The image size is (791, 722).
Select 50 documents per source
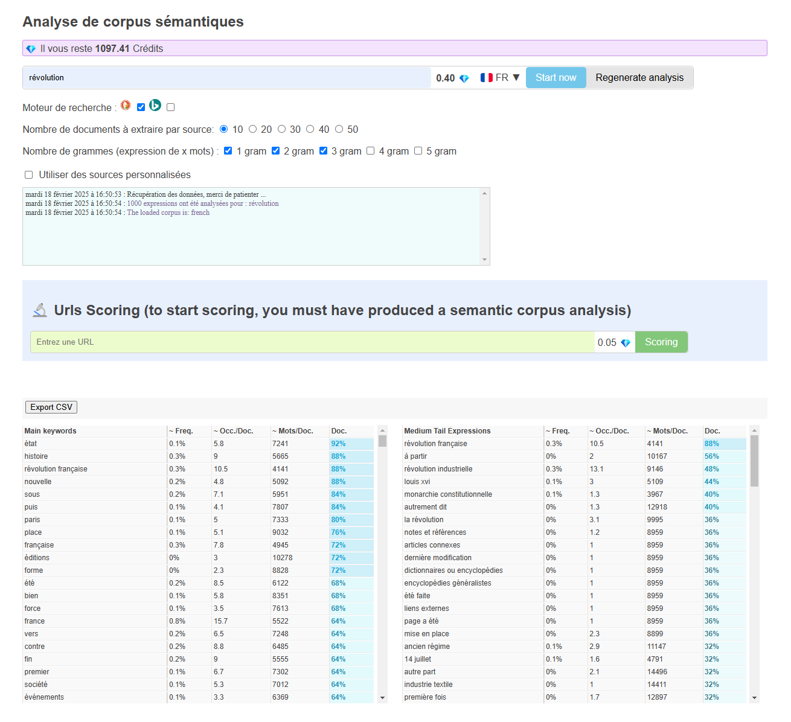pyautogui.click(x=339, y=129)
